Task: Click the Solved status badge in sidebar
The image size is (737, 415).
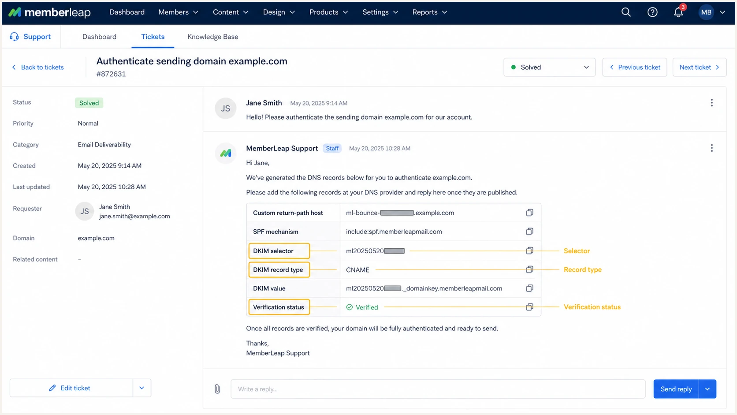Action: coord(89,103)
